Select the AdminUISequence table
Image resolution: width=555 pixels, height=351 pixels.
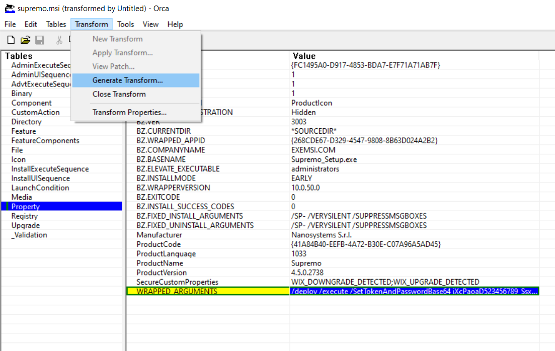(41, 74)
